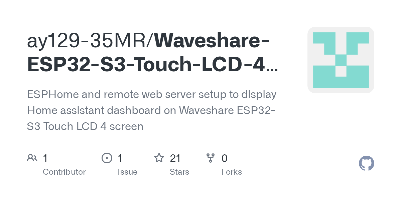Open the GitHub Octocat logo

[366, 163]
